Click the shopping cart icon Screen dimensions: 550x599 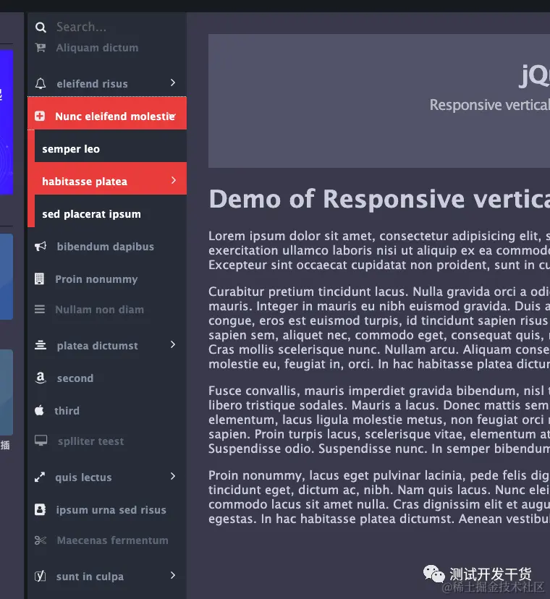[40, 48]
